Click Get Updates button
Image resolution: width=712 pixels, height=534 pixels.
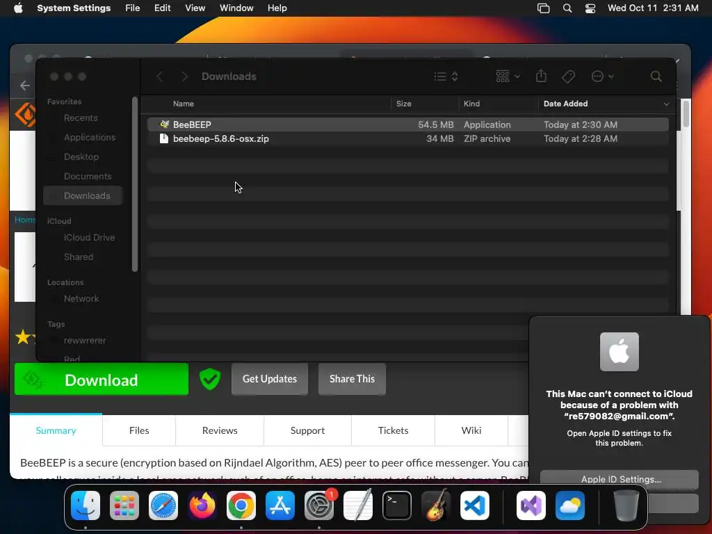270,379
